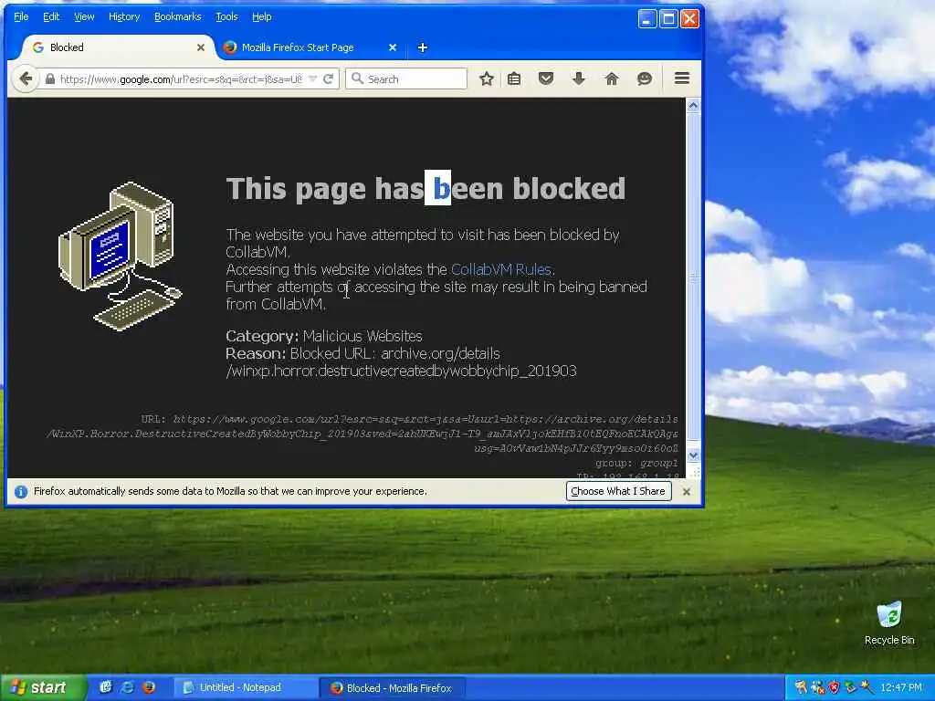Close the Blocked tab

click(201, 47)
